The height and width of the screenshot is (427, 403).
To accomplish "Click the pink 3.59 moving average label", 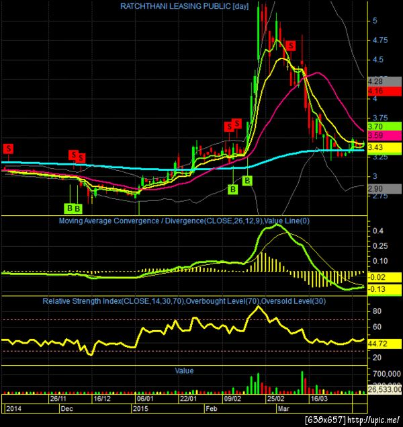I will [384, 135].
